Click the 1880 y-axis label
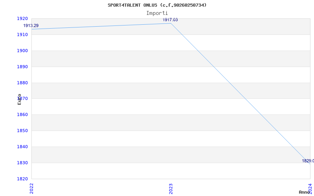 (22, 83)
